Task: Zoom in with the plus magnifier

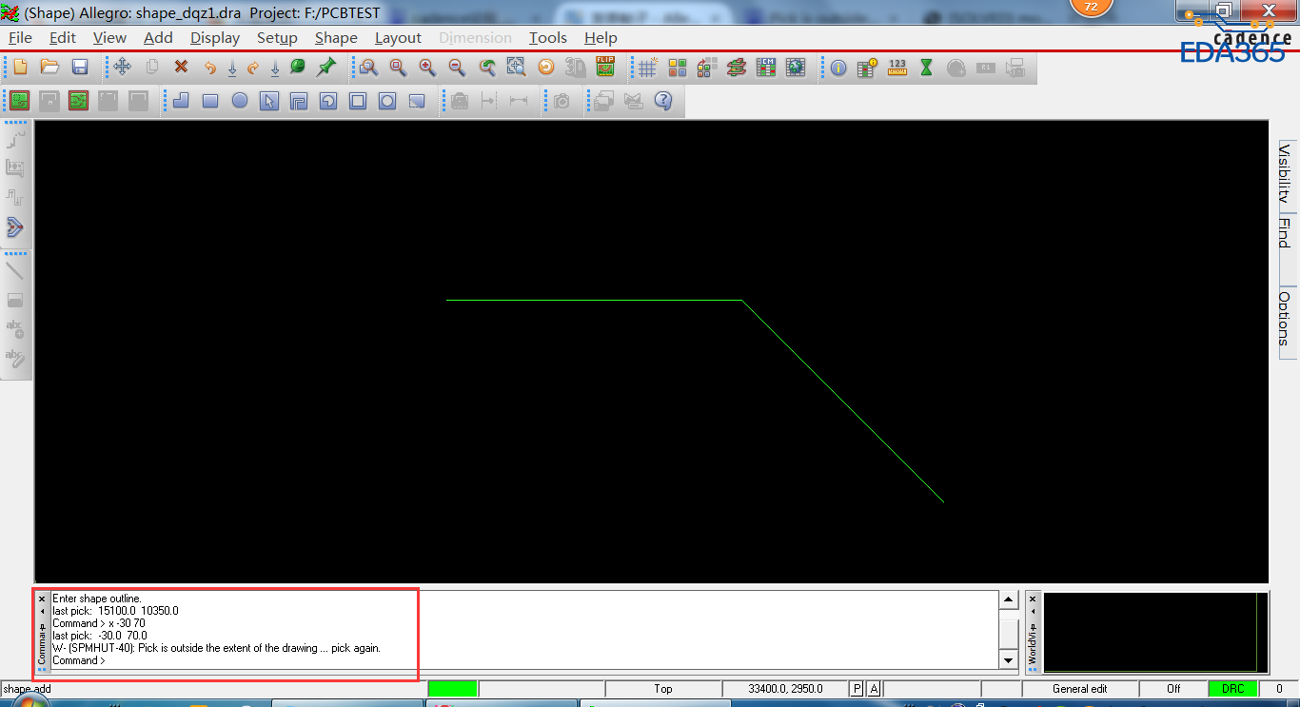Action: 427,68
